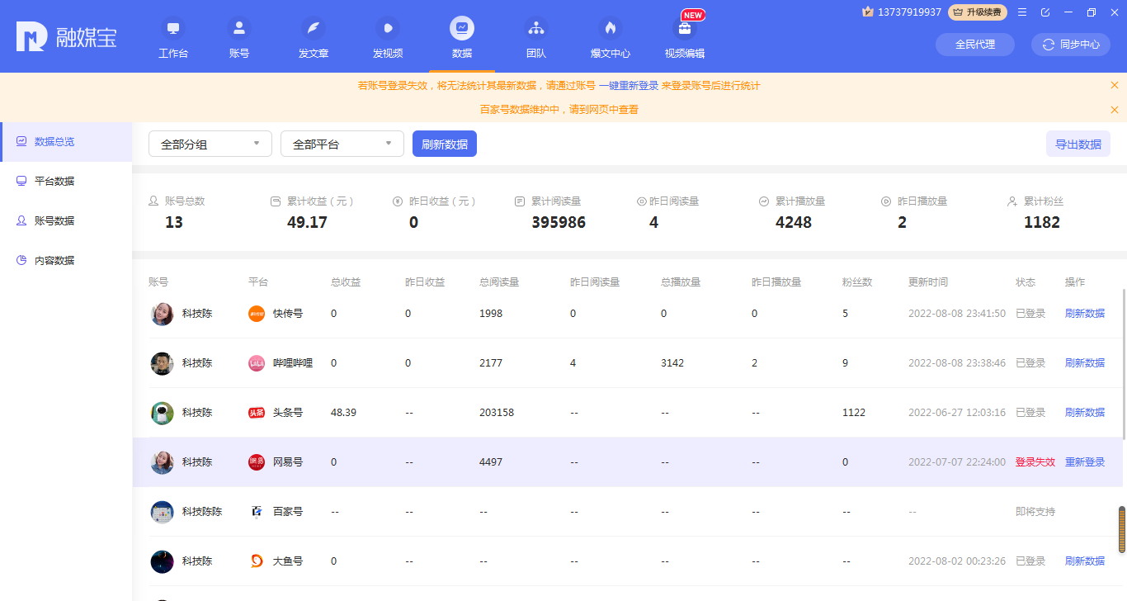Click the 累计收益 value 49.17
The image size is (1127, 601).
click(307, 223)
